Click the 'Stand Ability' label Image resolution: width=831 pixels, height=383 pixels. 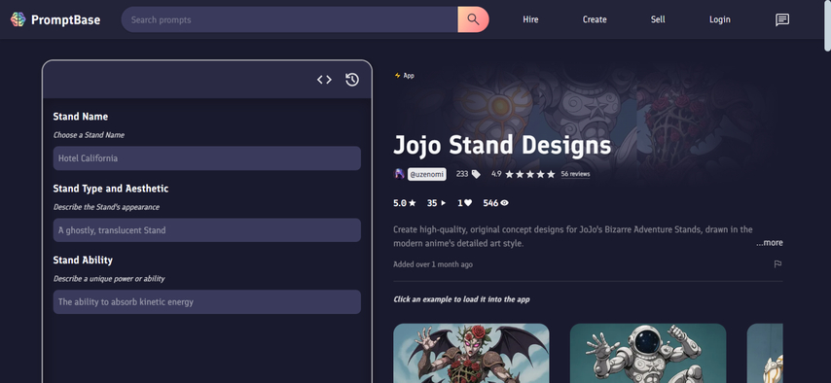[83, 261]
